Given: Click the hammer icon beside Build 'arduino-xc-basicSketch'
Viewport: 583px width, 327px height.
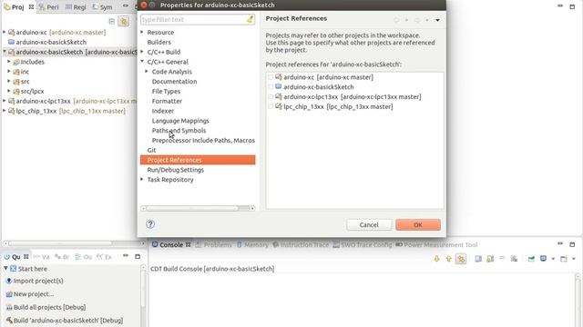Looking at the screenshot, I should tap(9, 321).
